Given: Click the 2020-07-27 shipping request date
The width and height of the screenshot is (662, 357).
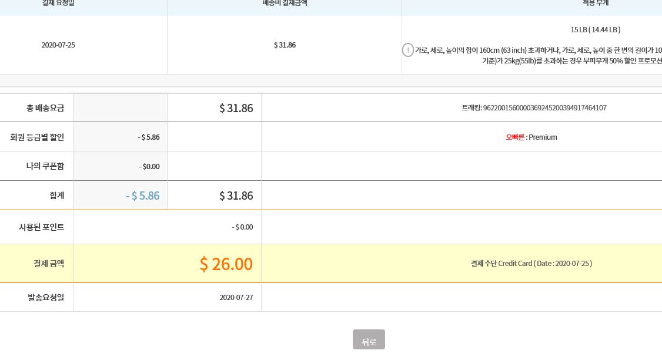Looking at the screenshot, I should (x=236, y=298).
